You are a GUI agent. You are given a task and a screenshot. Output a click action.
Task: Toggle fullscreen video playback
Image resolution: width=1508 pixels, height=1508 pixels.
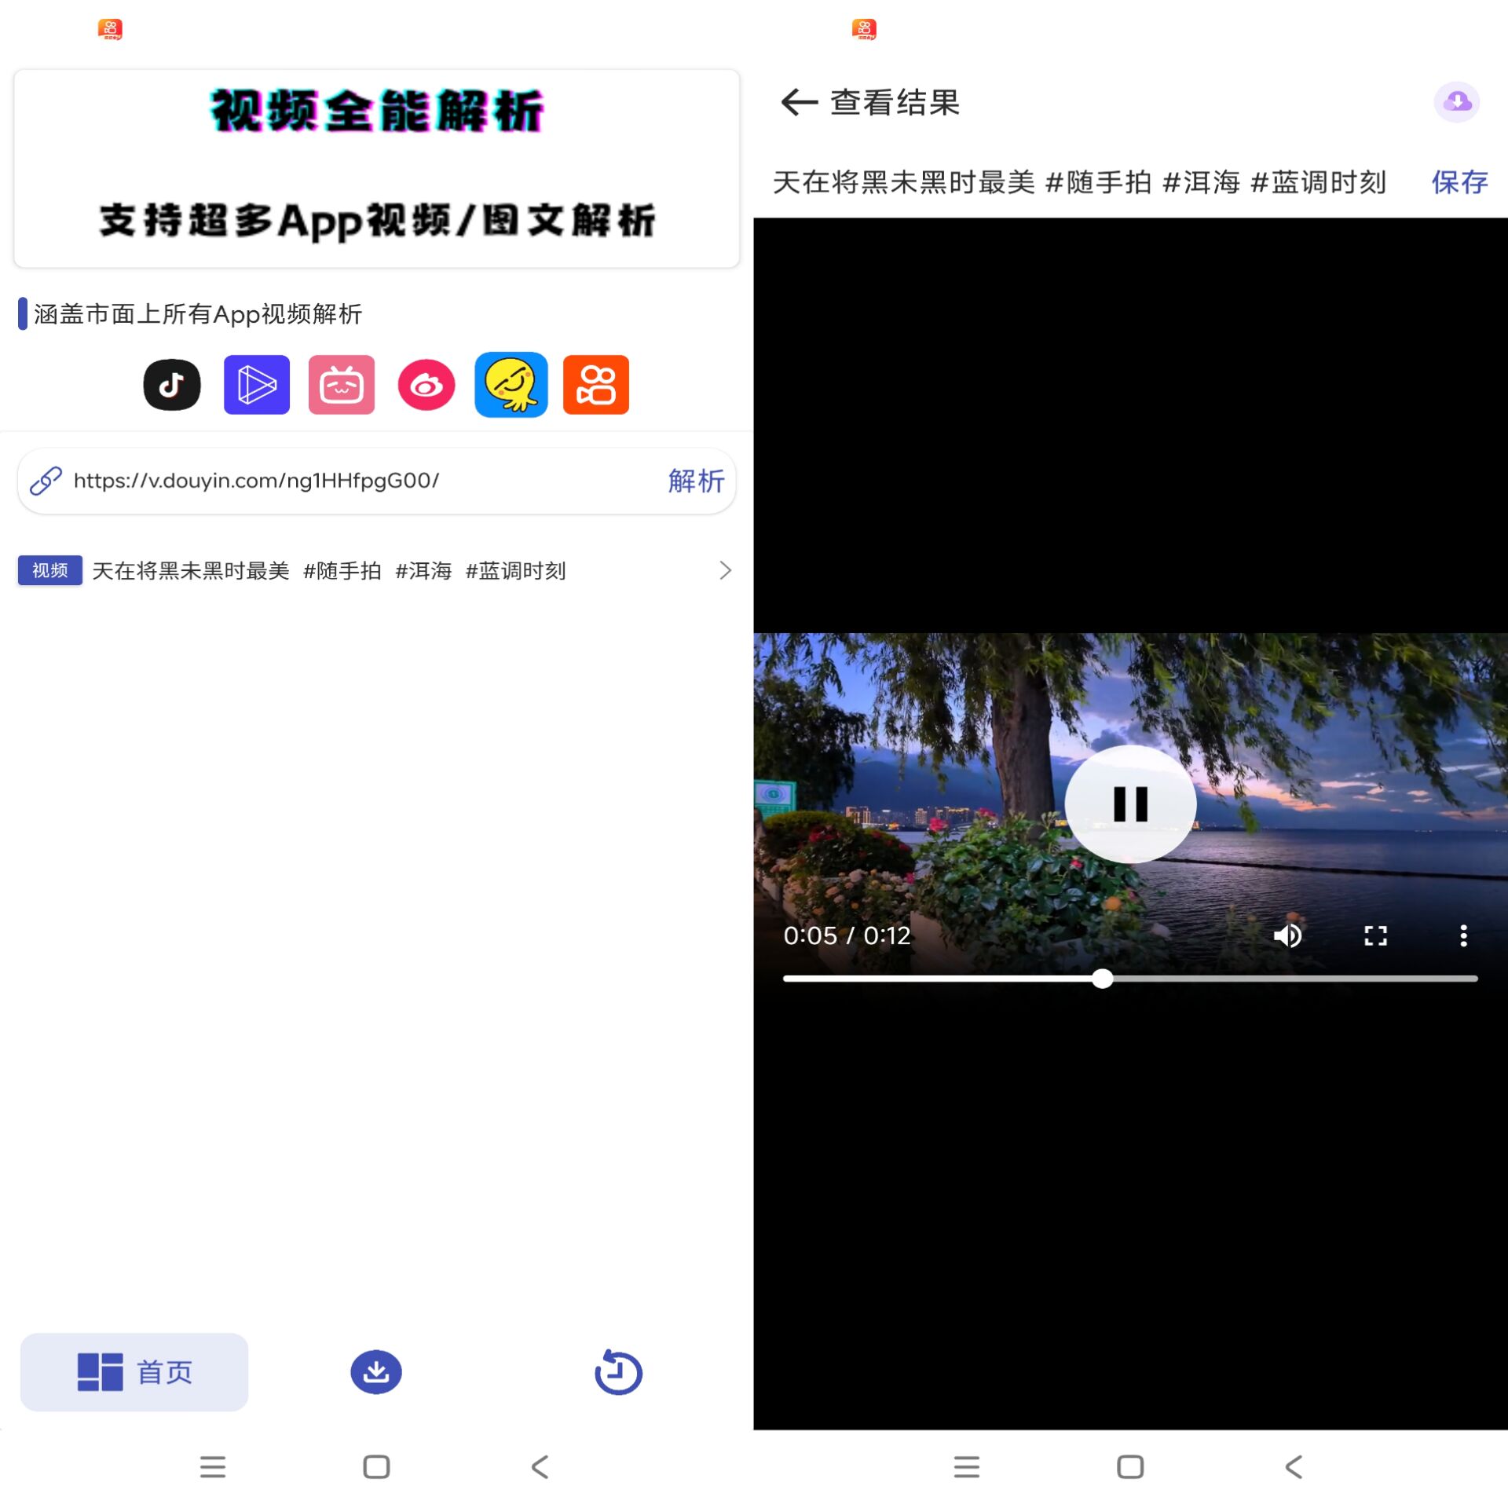1375,935
